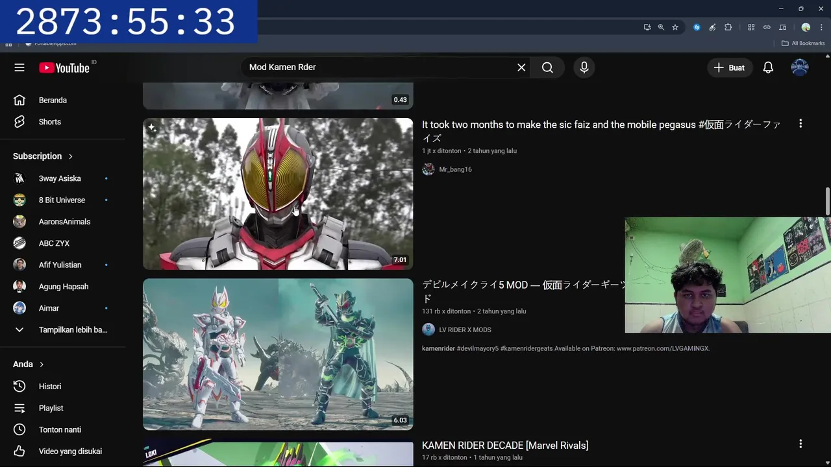Run search with the magnifier button
This screenshot has height=467, width=831.
click(x=547, y=67)
